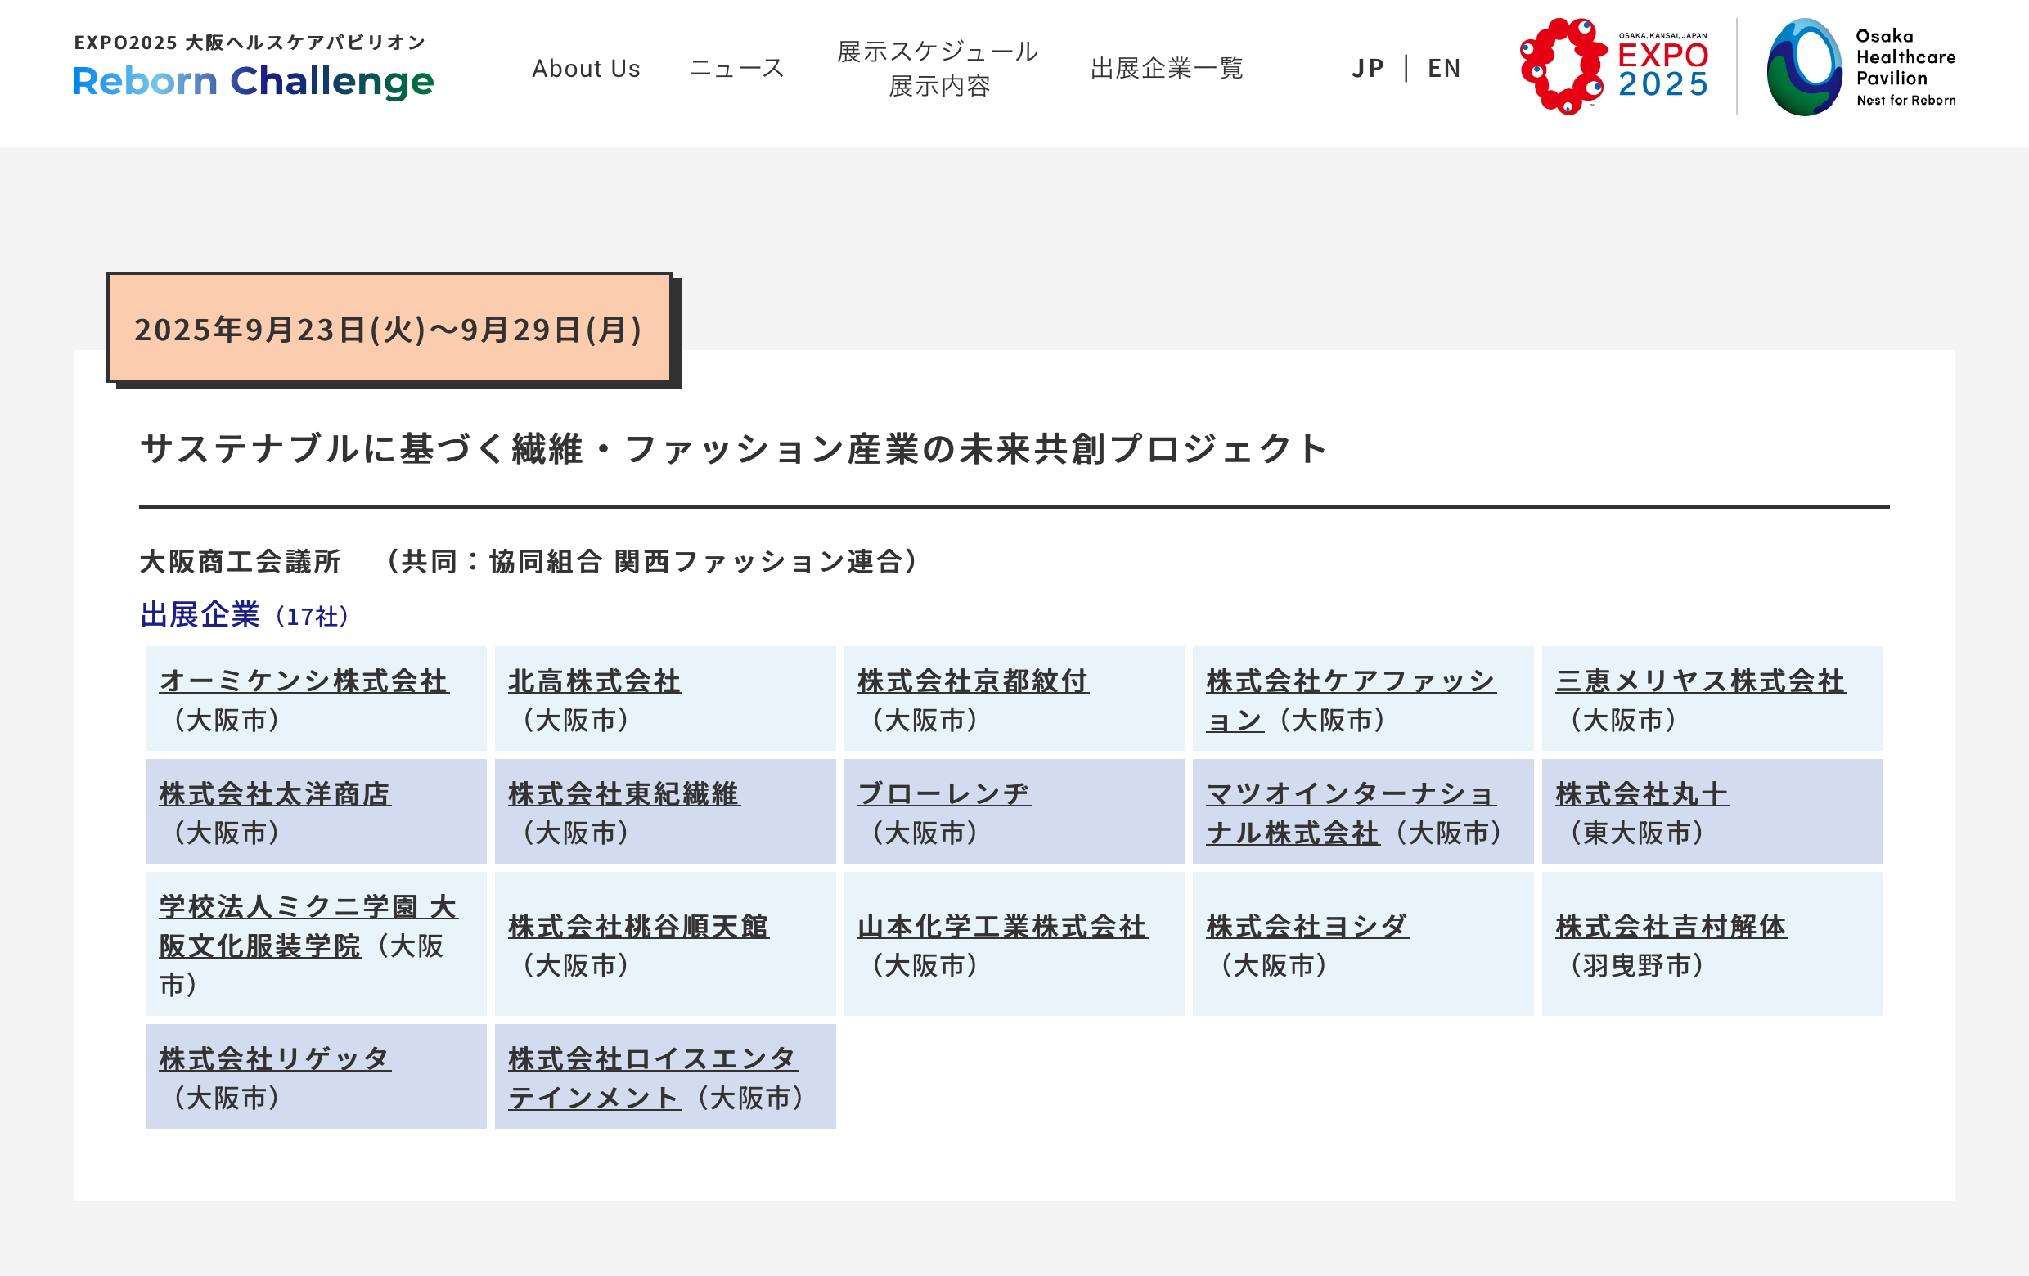Open the 出展企業一覧 menu item
This screenshot has height=1276, width=2029.
(x=1166, y=68)
